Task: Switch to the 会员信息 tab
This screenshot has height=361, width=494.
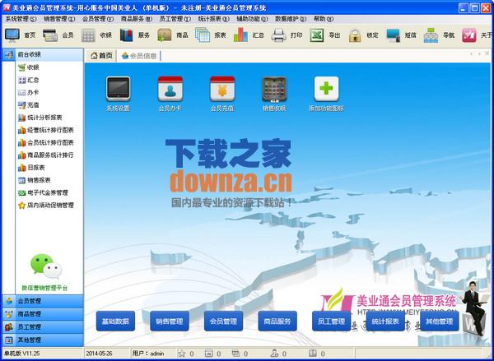Action: (139, 56)
